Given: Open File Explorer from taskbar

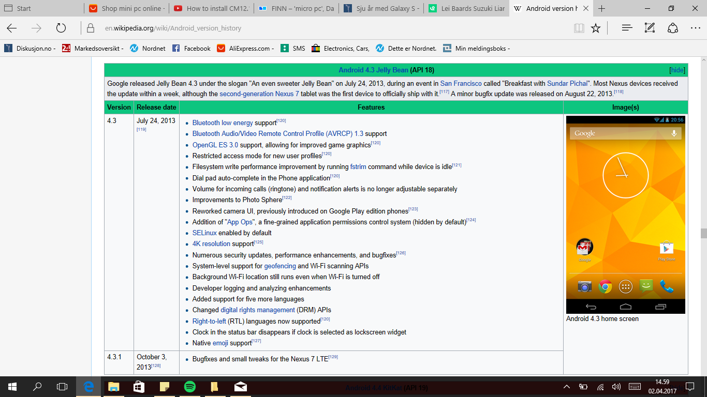Looking at the screenshot, I should (114, 386).
